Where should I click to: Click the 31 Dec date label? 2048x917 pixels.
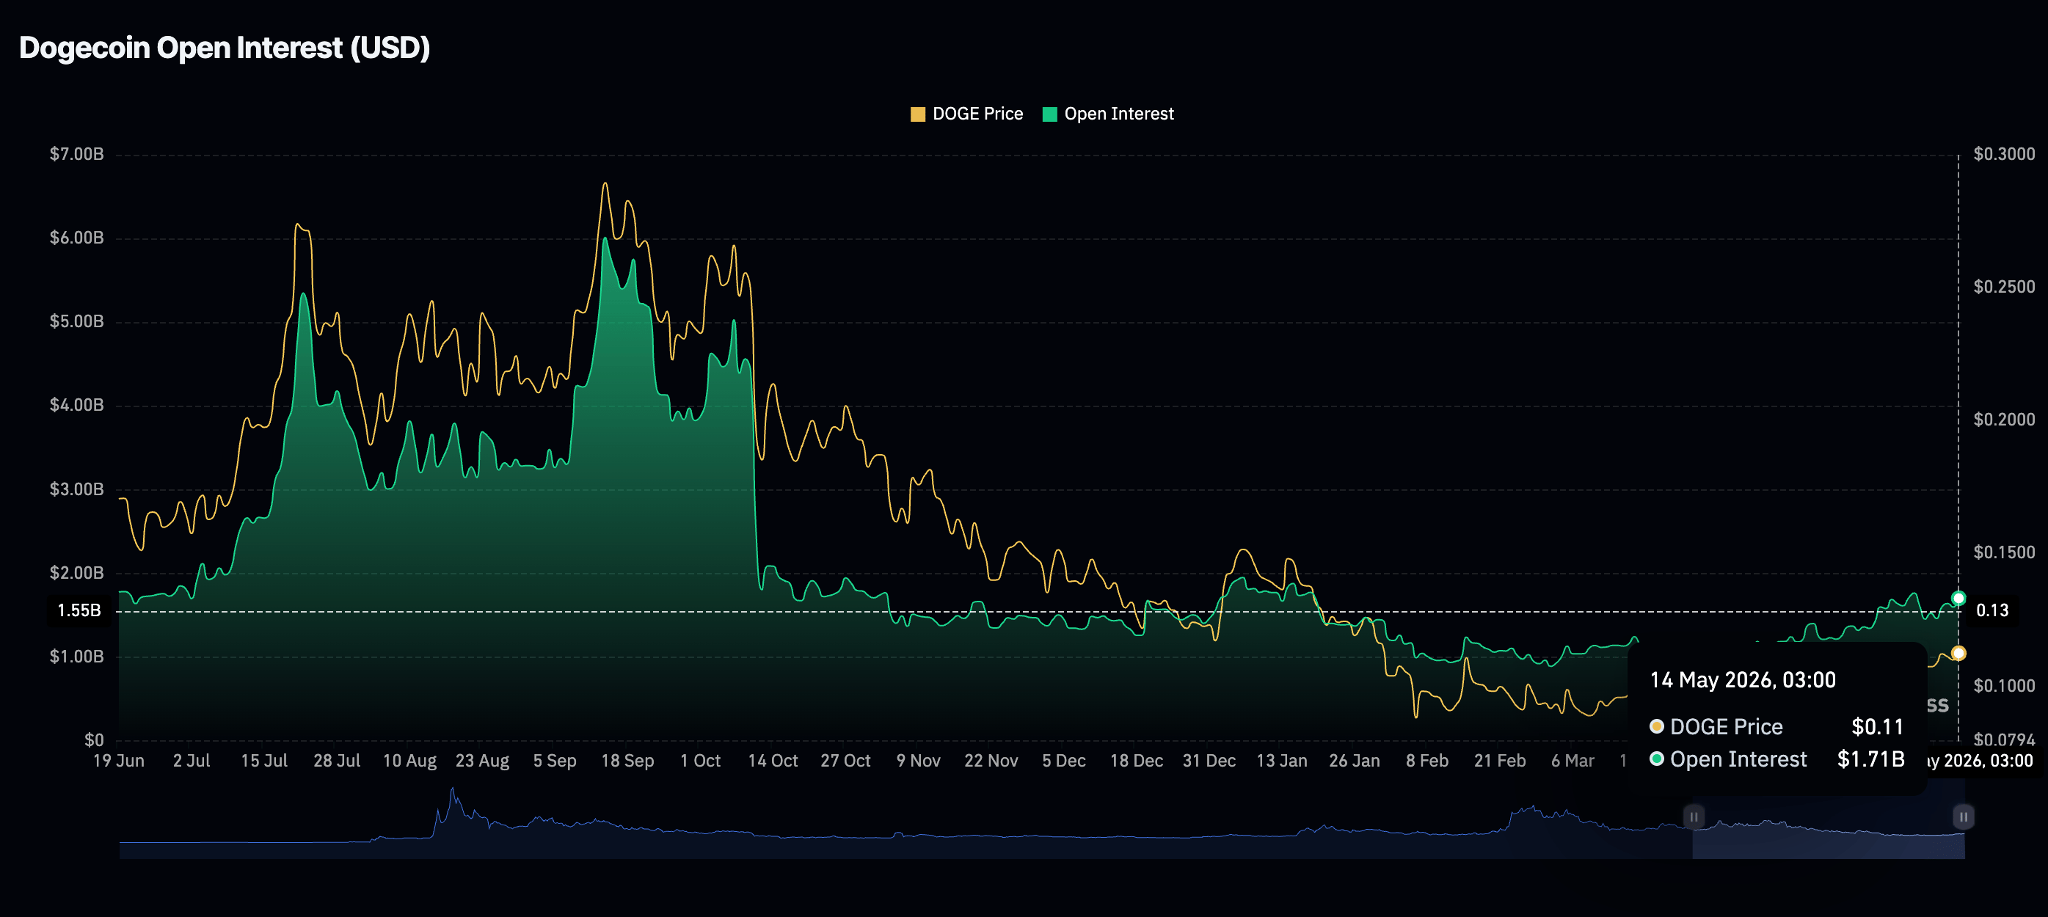click(x=1209, y=761)
